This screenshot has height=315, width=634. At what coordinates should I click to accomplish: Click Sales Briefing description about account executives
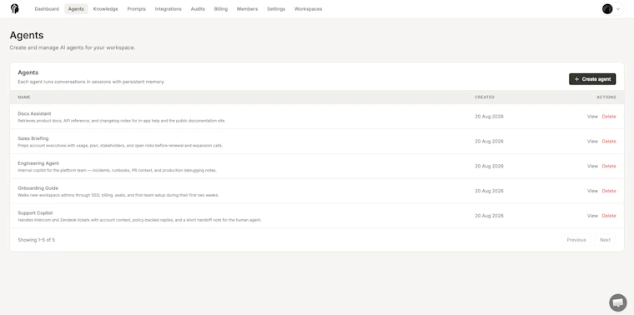120,145
